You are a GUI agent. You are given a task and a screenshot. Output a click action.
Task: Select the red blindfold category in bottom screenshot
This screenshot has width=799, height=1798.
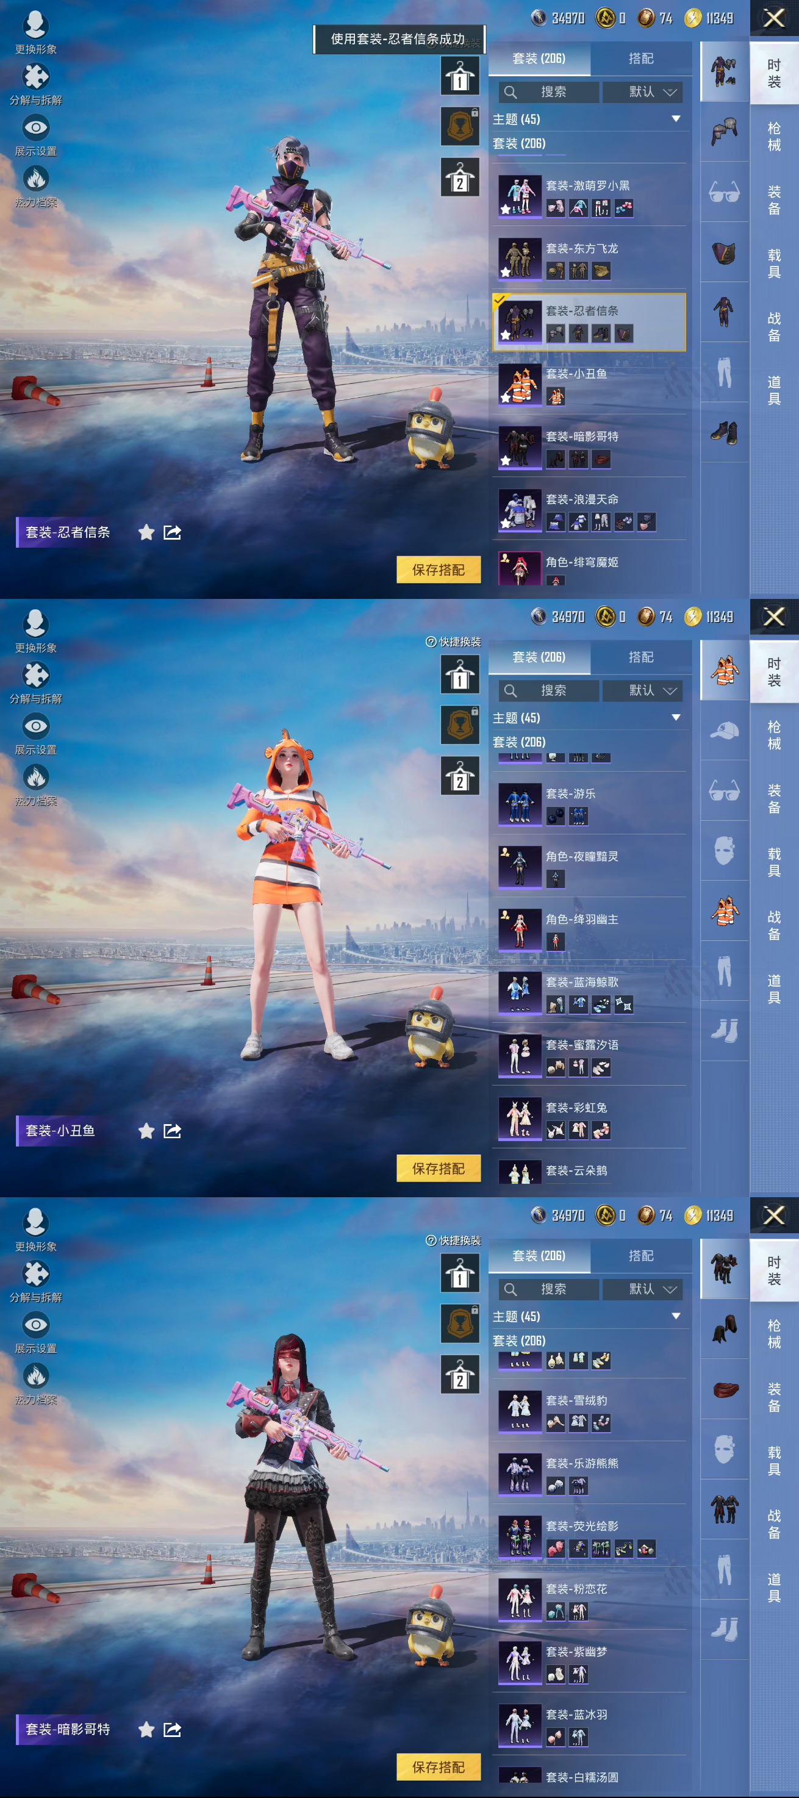[725, 1389]
